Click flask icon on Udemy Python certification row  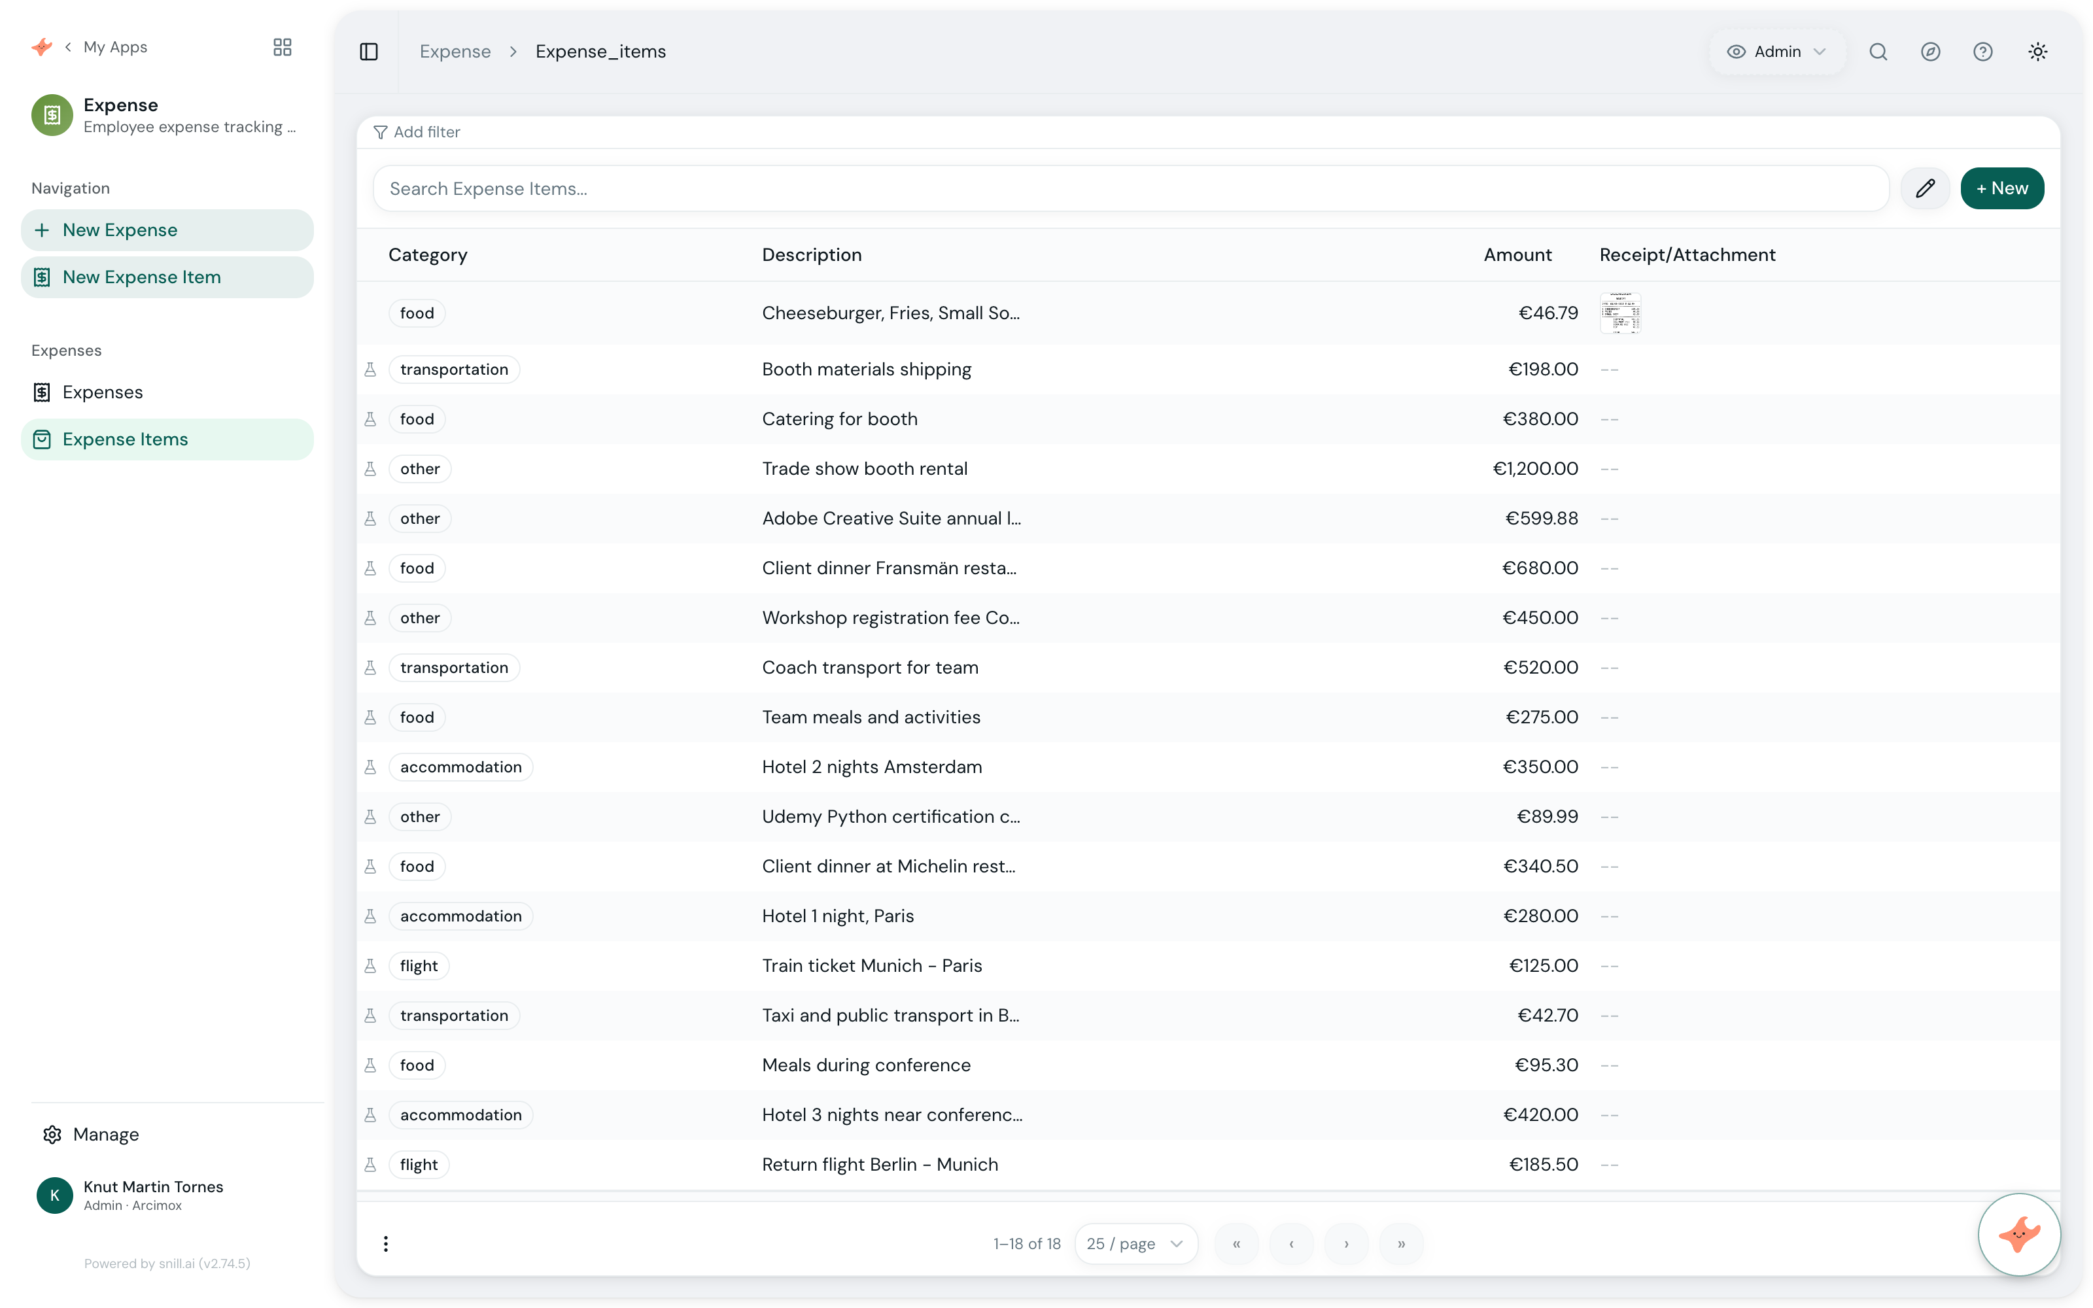[x=370, y=817]
